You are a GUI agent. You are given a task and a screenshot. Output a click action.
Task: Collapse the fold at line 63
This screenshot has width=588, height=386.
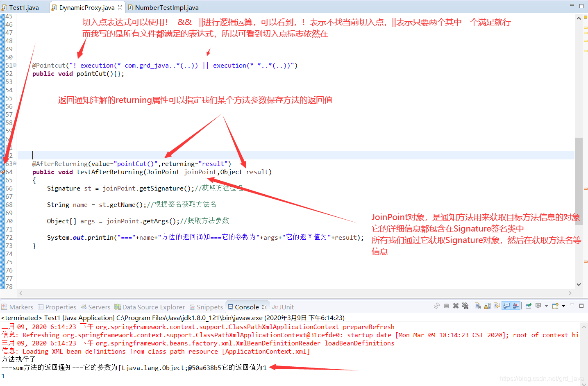pyautogui.click(x=15, y=163)
